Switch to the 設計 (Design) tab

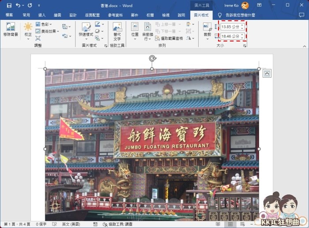[73, 15]
